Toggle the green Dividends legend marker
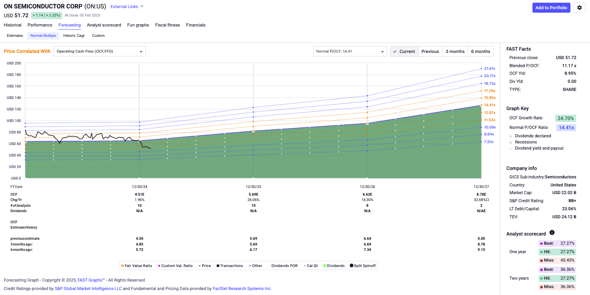This screenshot has width=590, height=295. (x=325, y=266)
